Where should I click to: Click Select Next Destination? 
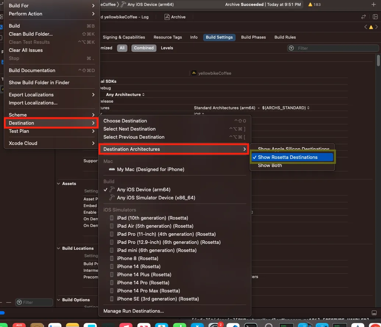(x=174, y=129)
